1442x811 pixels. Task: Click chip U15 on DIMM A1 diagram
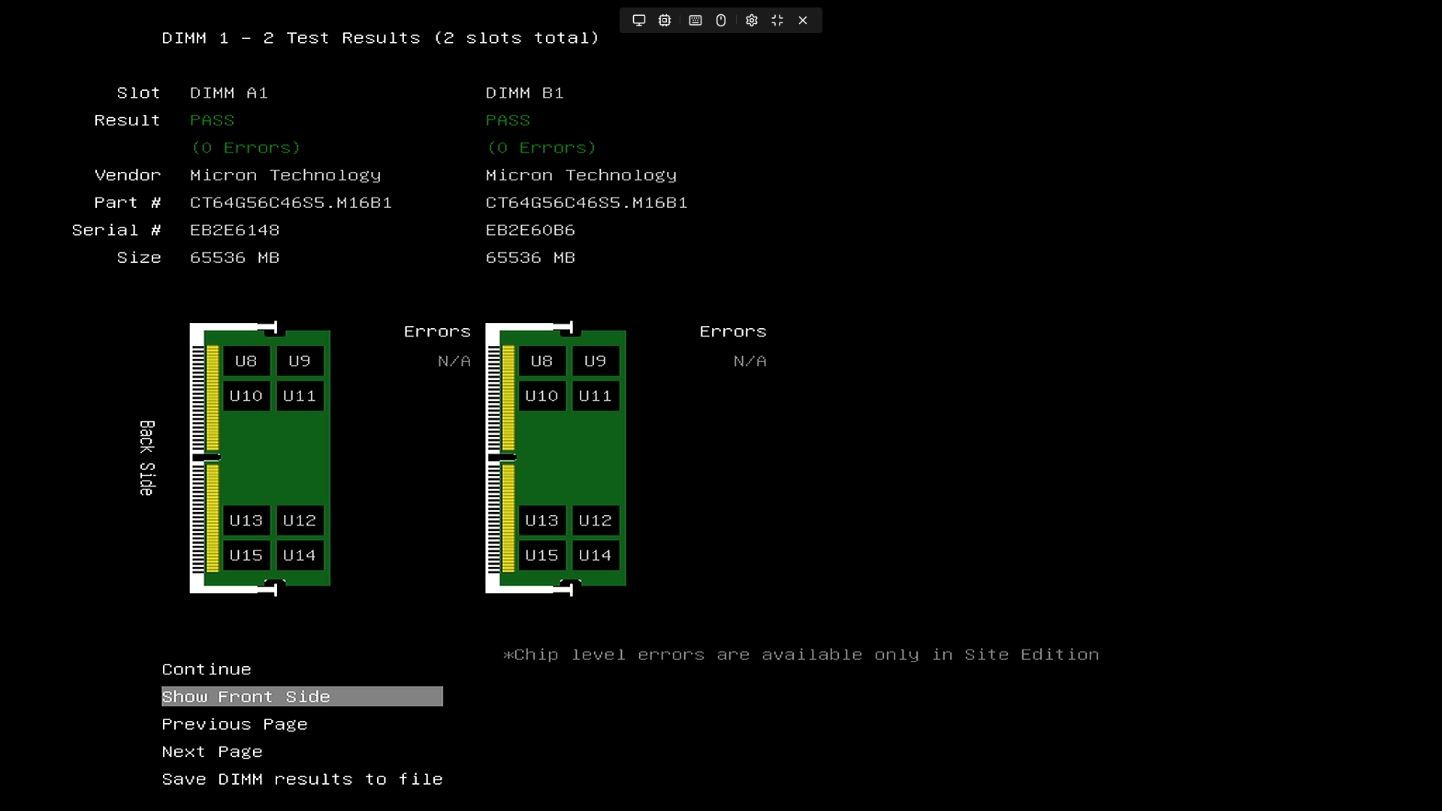(246, 556)
